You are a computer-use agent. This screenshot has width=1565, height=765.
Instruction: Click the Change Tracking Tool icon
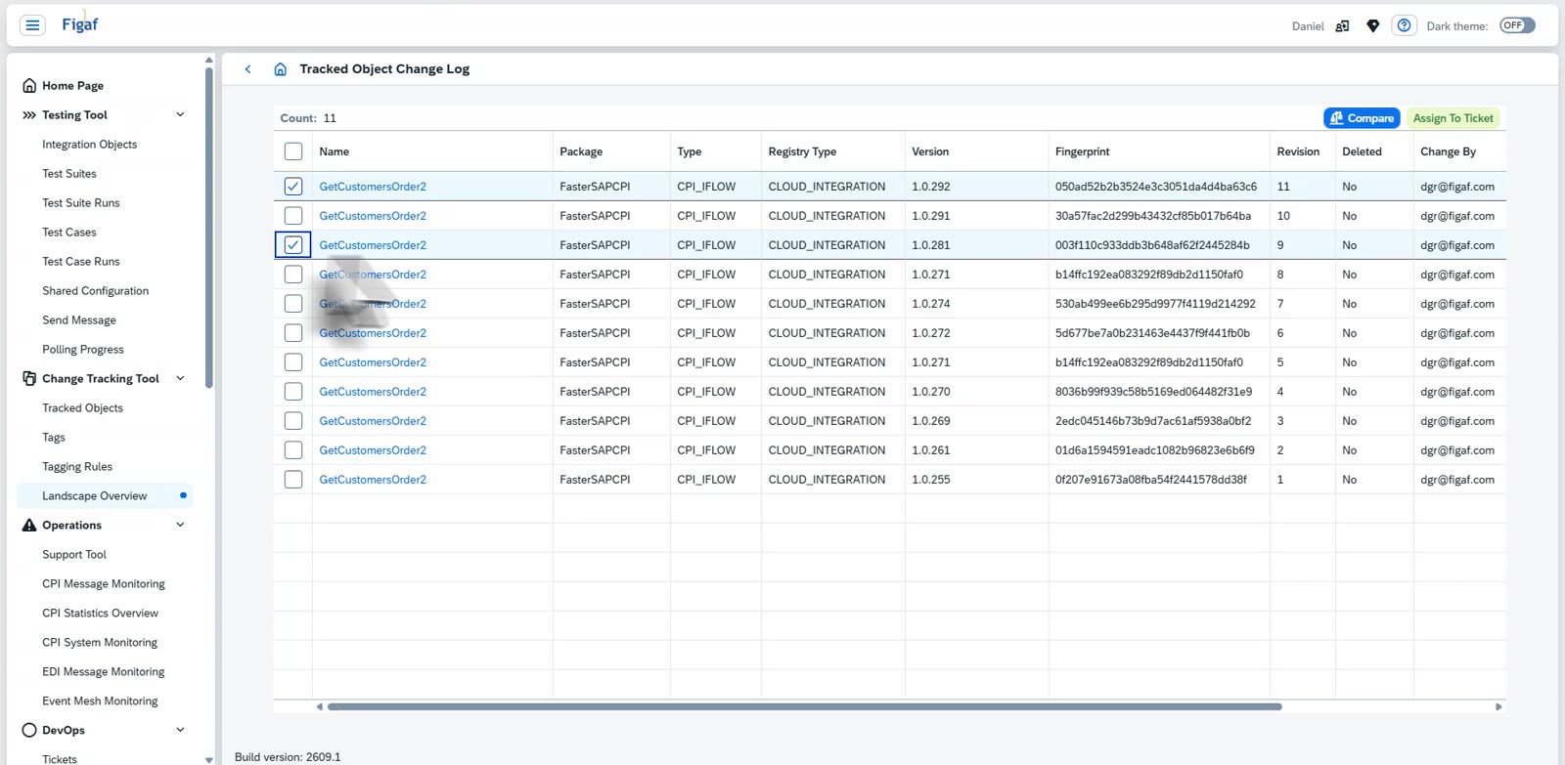(29, 379)
